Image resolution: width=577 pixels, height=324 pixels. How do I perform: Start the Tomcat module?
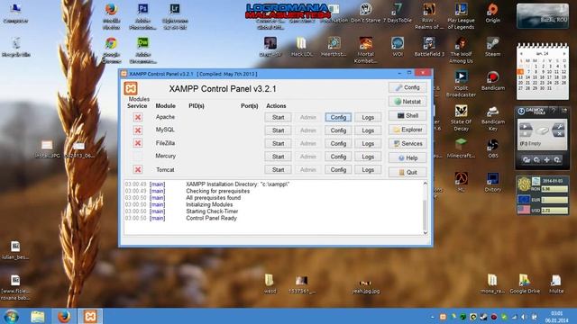(x=279, y=170)
